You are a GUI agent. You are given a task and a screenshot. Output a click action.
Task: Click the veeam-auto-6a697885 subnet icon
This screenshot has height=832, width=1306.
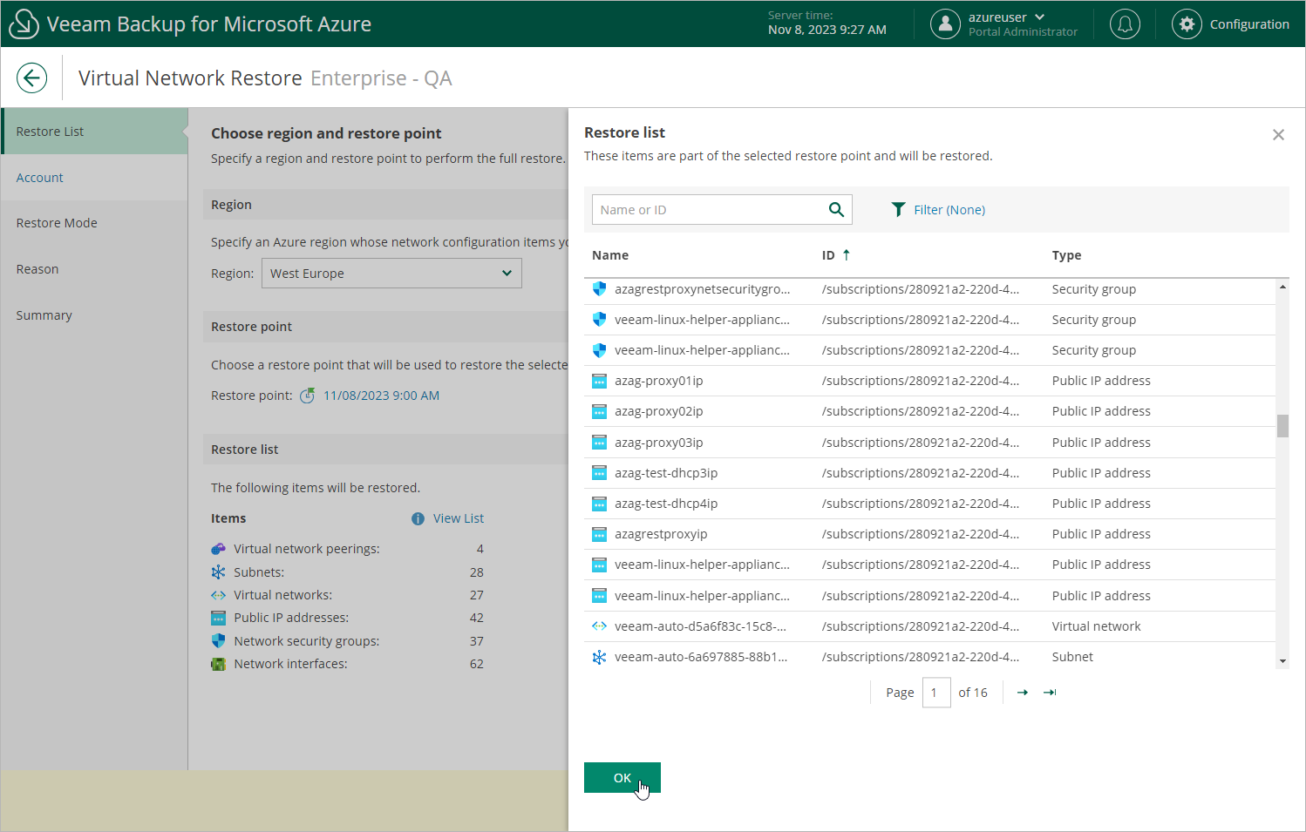pos(599,657)
